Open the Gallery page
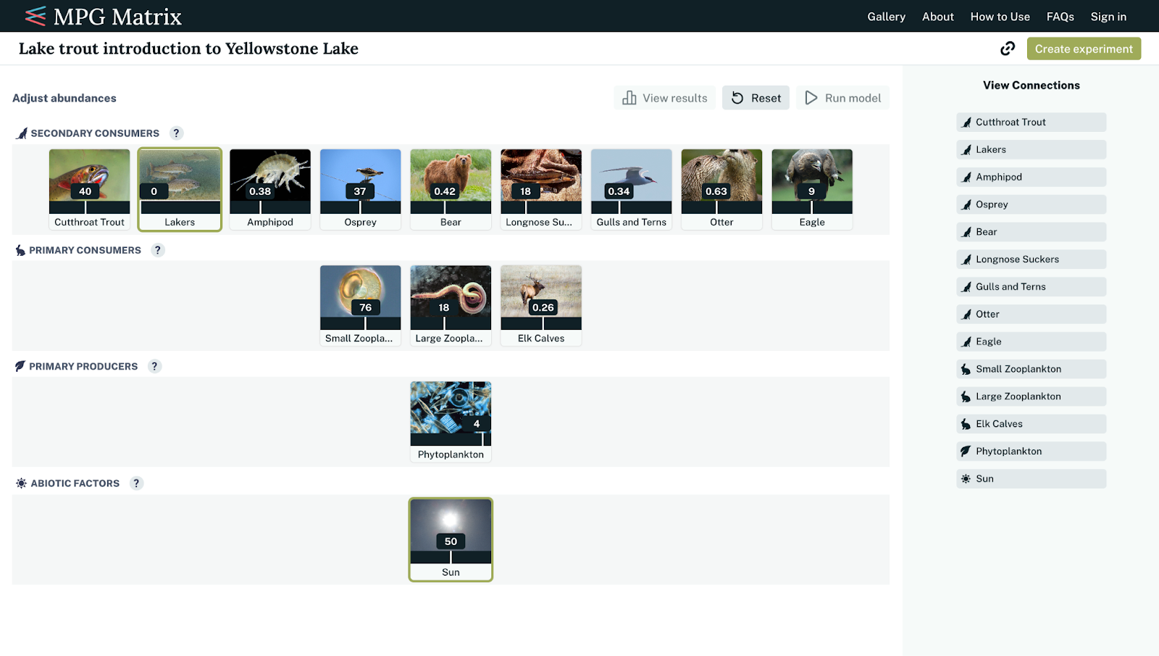 click(x=887, y=17)
